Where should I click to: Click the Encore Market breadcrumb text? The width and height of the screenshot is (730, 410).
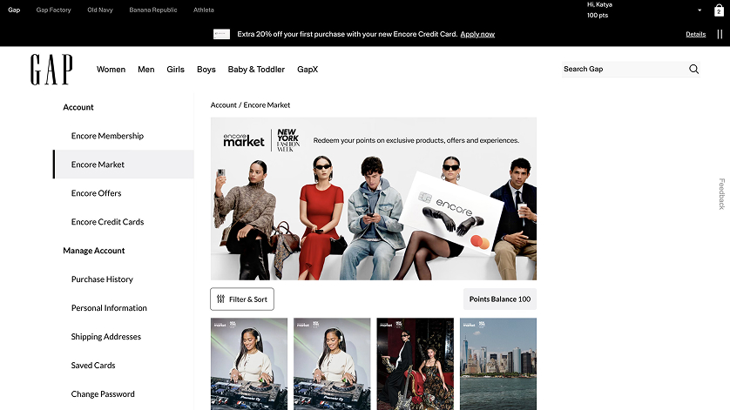point(267,105)
